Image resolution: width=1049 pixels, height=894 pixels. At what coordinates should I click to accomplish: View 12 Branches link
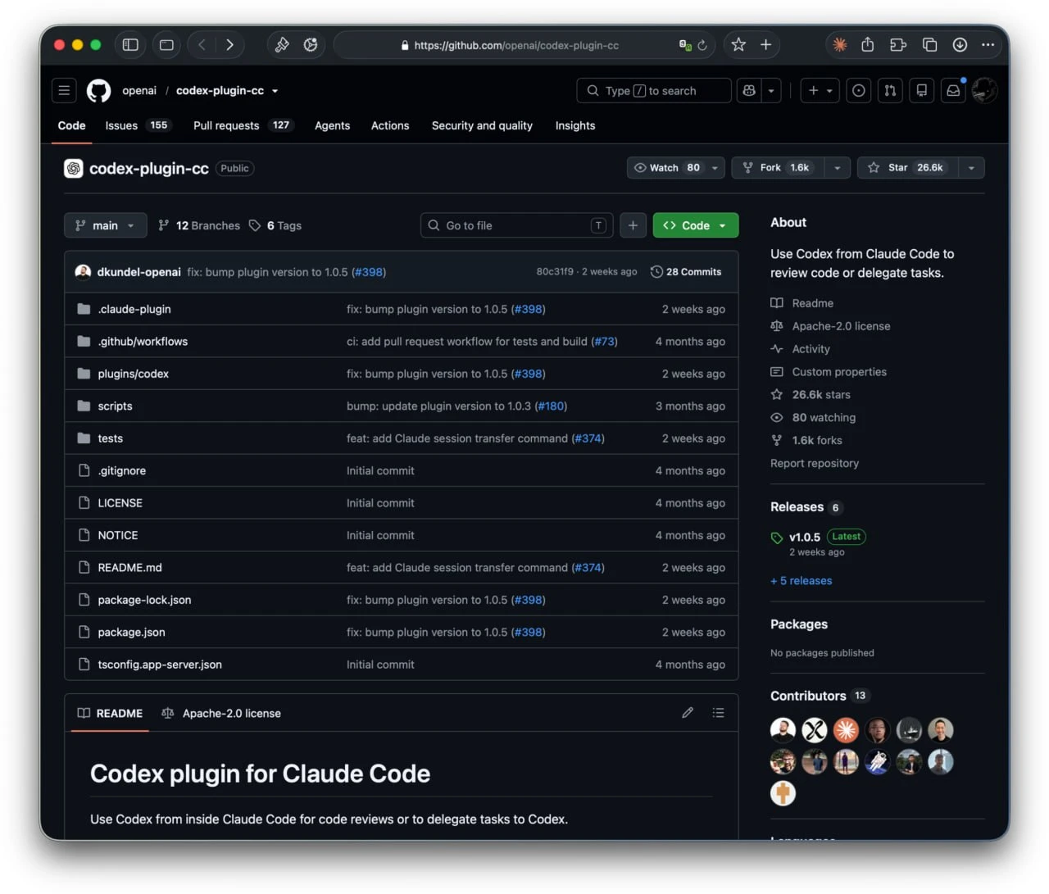[x=199, y=225]
